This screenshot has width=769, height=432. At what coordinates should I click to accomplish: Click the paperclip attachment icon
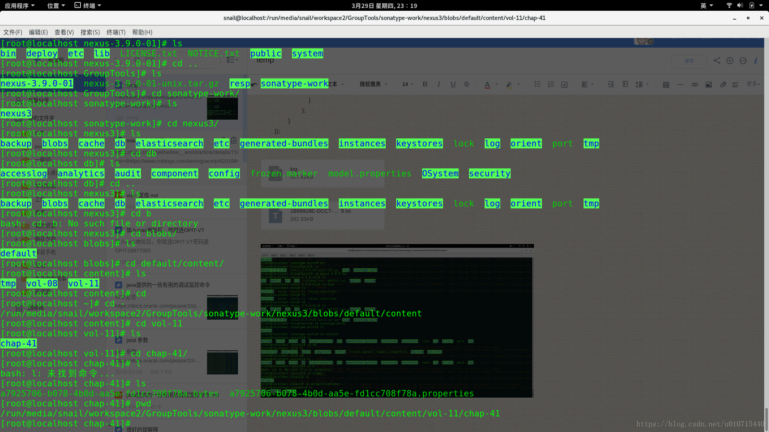click(x=723, y=84)
